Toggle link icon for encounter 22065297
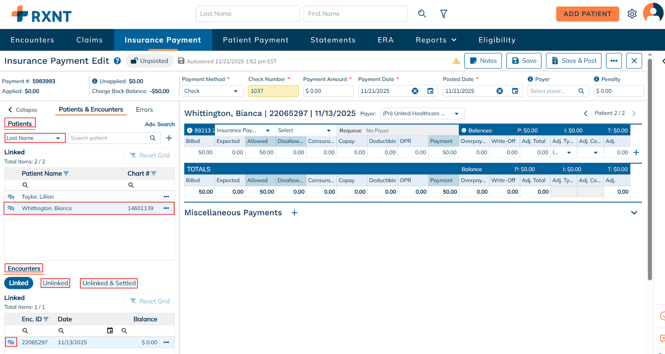 pyautogui.click(x=11, y=342)
